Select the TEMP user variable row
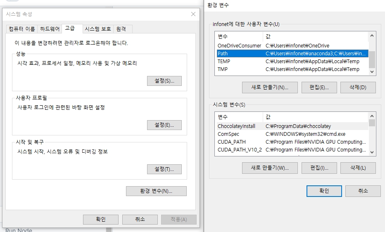Viewport: 385px width, 232px height. tap(292, 62)
